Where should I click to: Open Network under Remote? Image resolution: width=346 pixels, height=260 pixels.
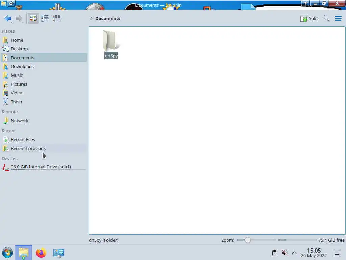pyautogui.click(x=44, y=121)
